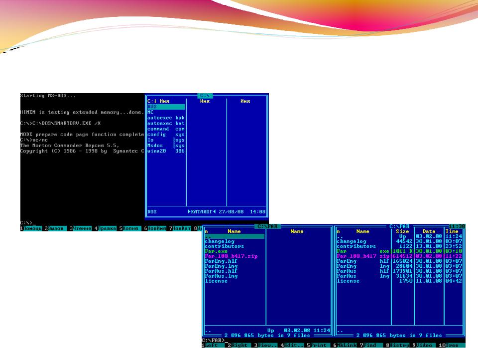The width and height of the screenshot is (478, 348).
Task: Click the 9 Video key in FAR
Action: (x=423, y=345)
